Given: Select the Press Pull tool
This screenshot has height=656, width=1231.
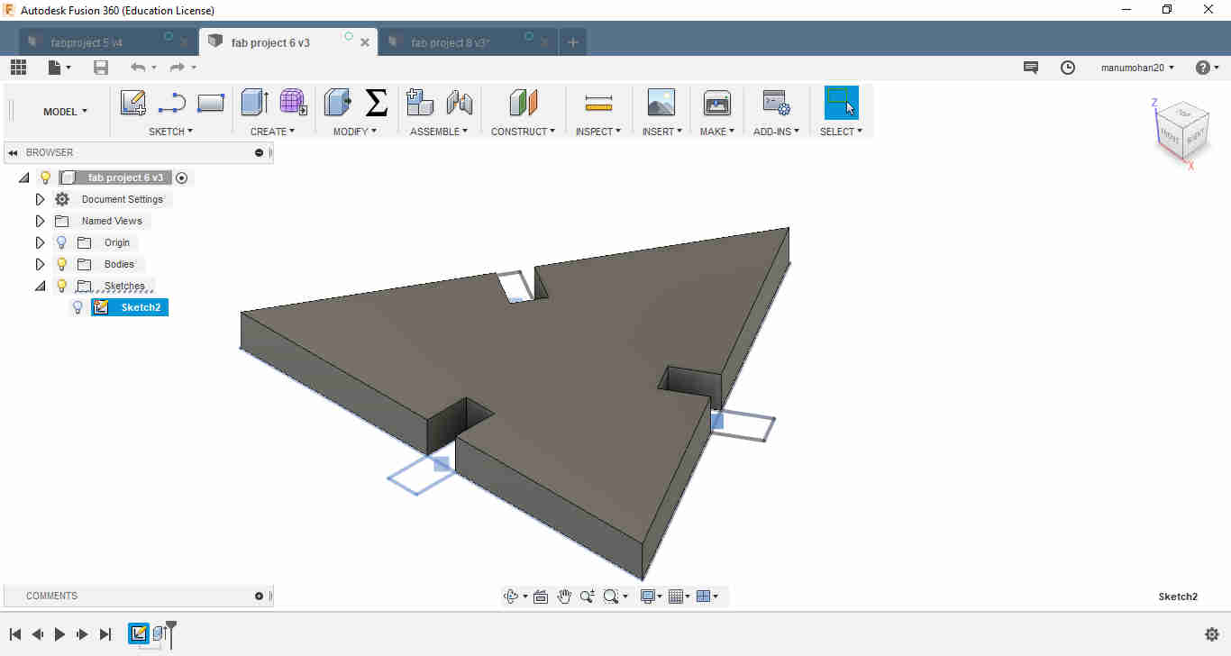Looking at the screenshot, I should coord(338,103).
